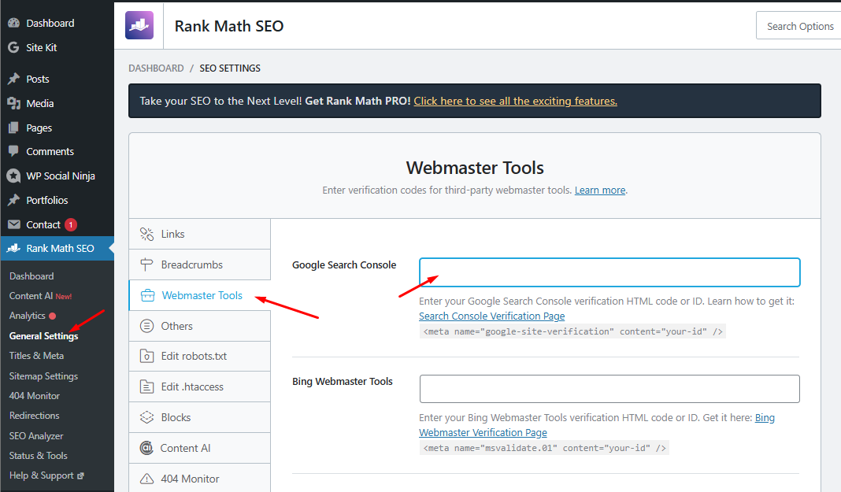Open the Content AI settings tab
Screen dimensions: 841x492
tap(199, 447)
